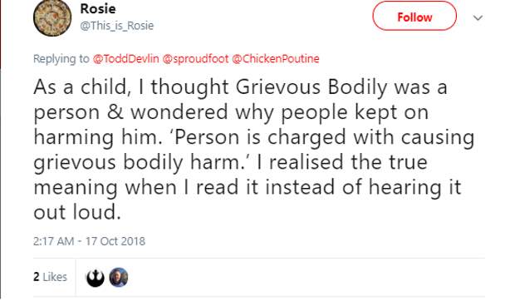515x306 pixels.
Task: Click the tweet line starting 'As a child'
Action: pyautogui.click(x=240, y=87)
